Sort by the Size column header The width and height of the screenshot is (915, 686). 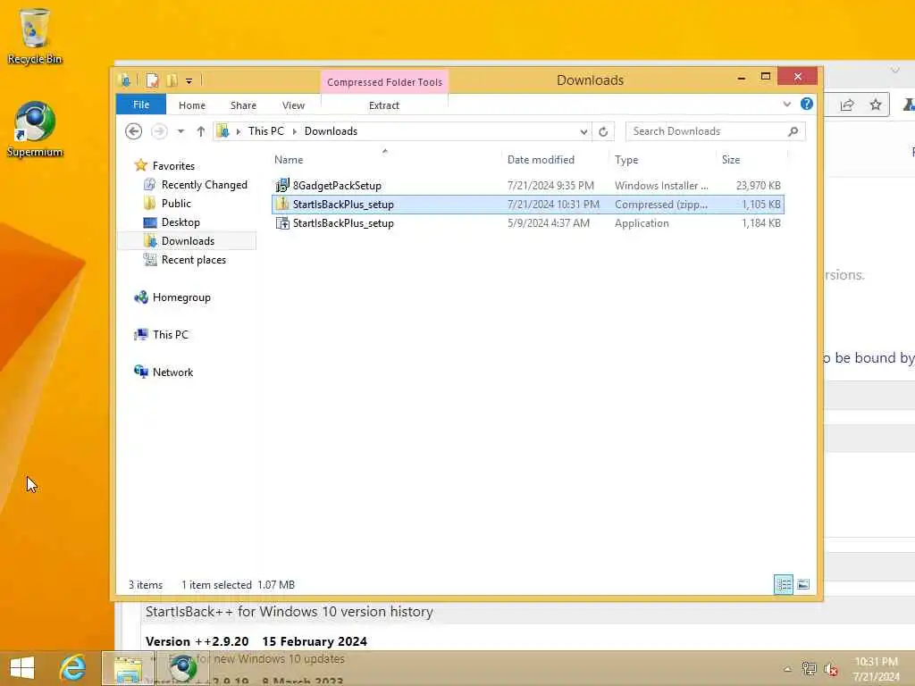731,160
